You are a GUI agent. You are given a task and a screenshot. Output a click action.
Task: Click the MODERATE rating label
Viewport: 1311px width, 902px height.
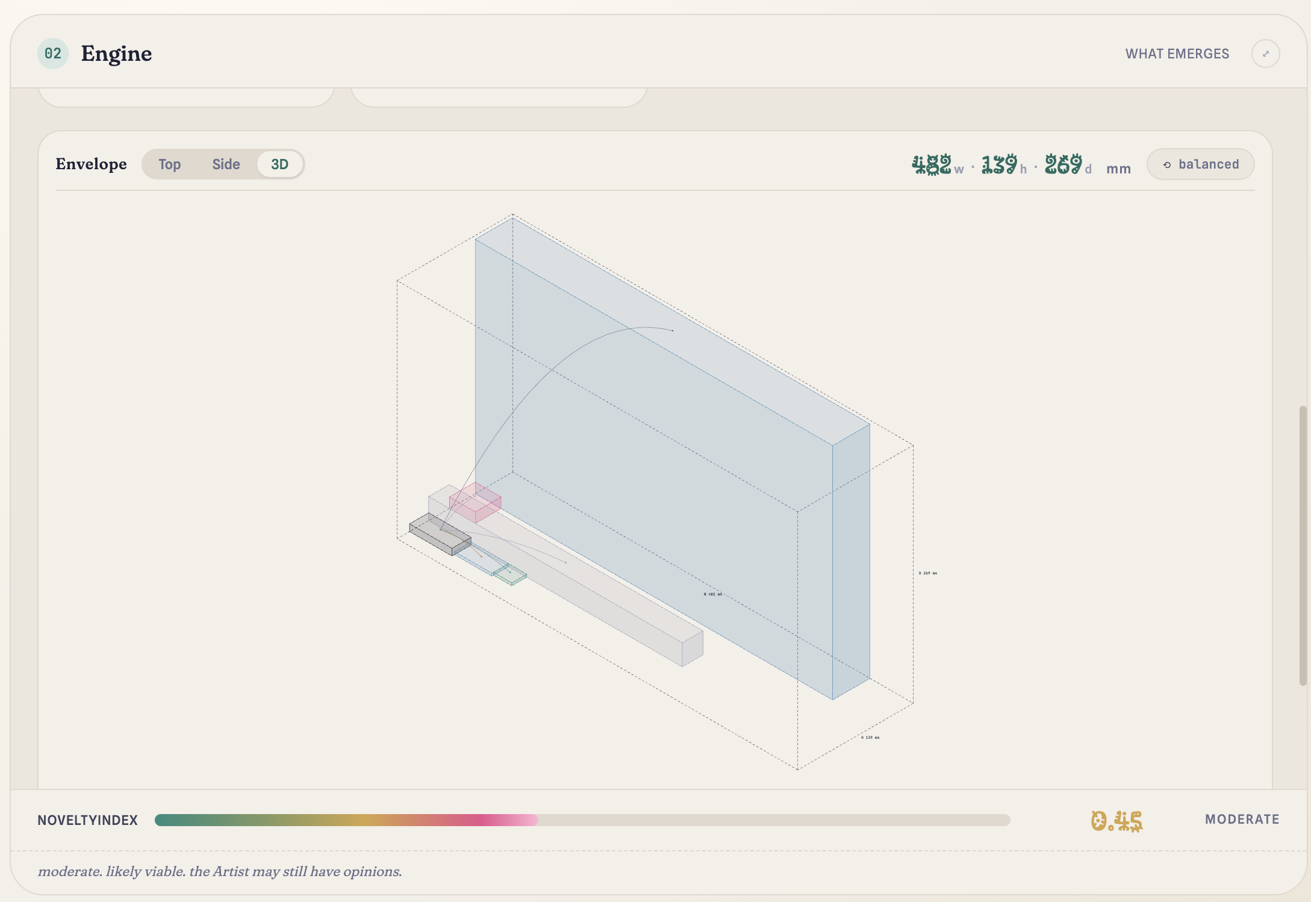pos(1242,819)
